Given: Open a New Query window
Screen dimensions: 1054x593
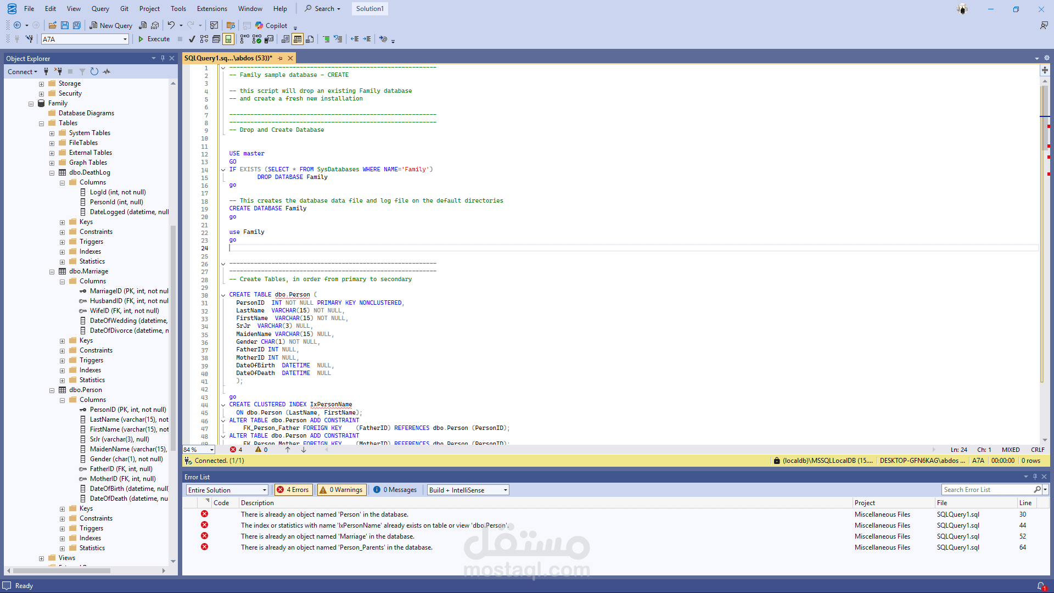Looking at the screenshot, I should point(111,25).
